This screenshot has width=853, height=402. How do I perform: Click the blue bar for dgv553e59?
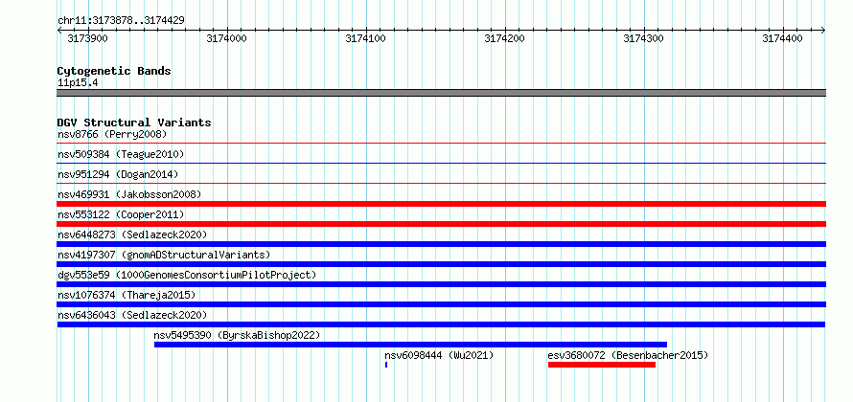pyautogui.click(x=441, y=284)
